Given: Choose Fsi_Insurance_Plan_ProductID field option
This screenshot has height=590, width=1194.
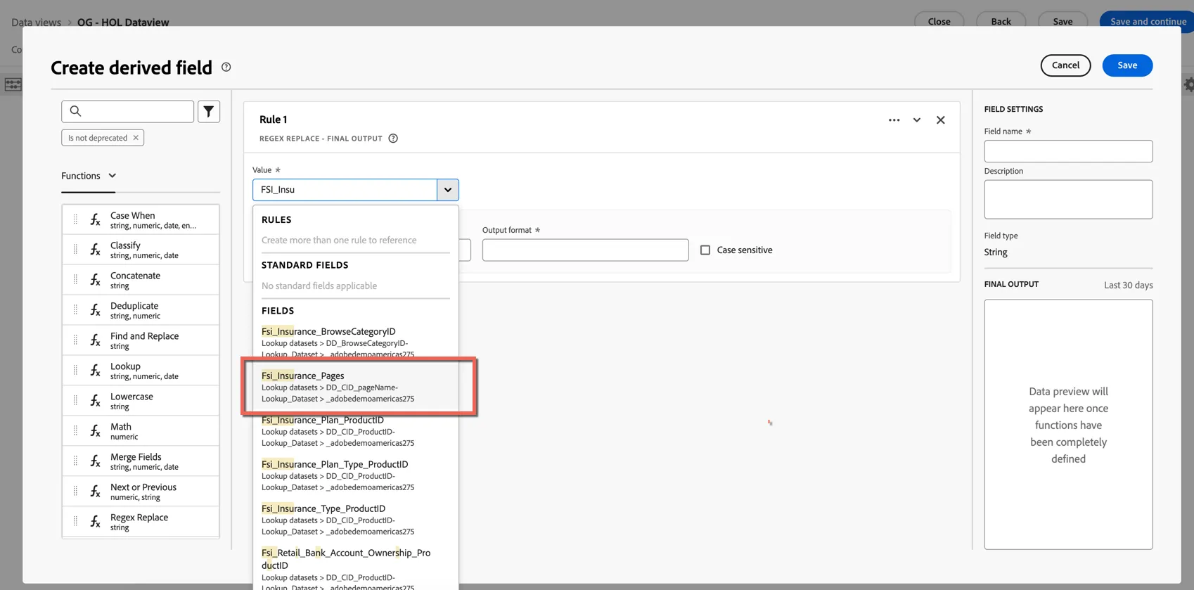Looking at the screenshot, I should 356,431.
